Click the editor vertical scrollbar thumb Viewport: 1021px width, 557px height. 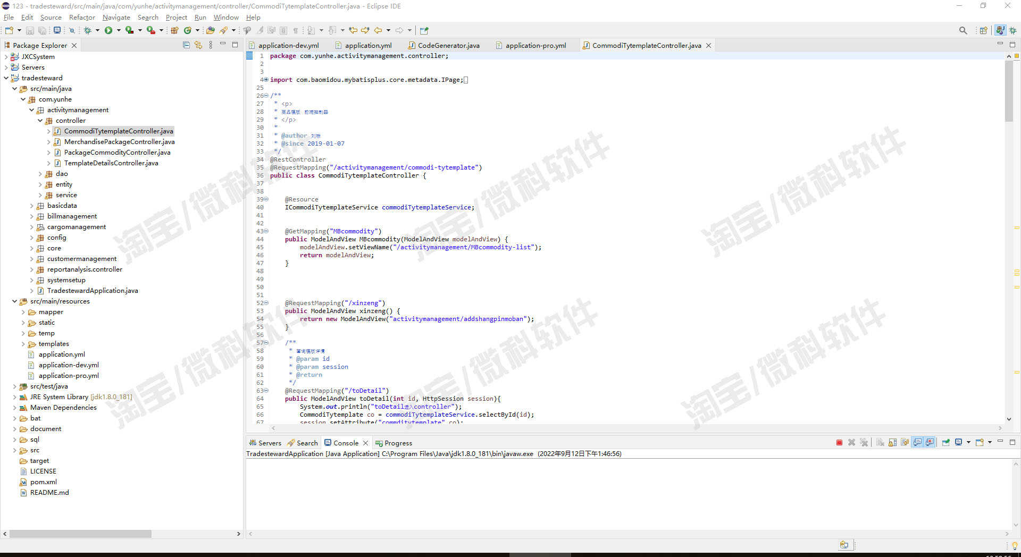1009,91
